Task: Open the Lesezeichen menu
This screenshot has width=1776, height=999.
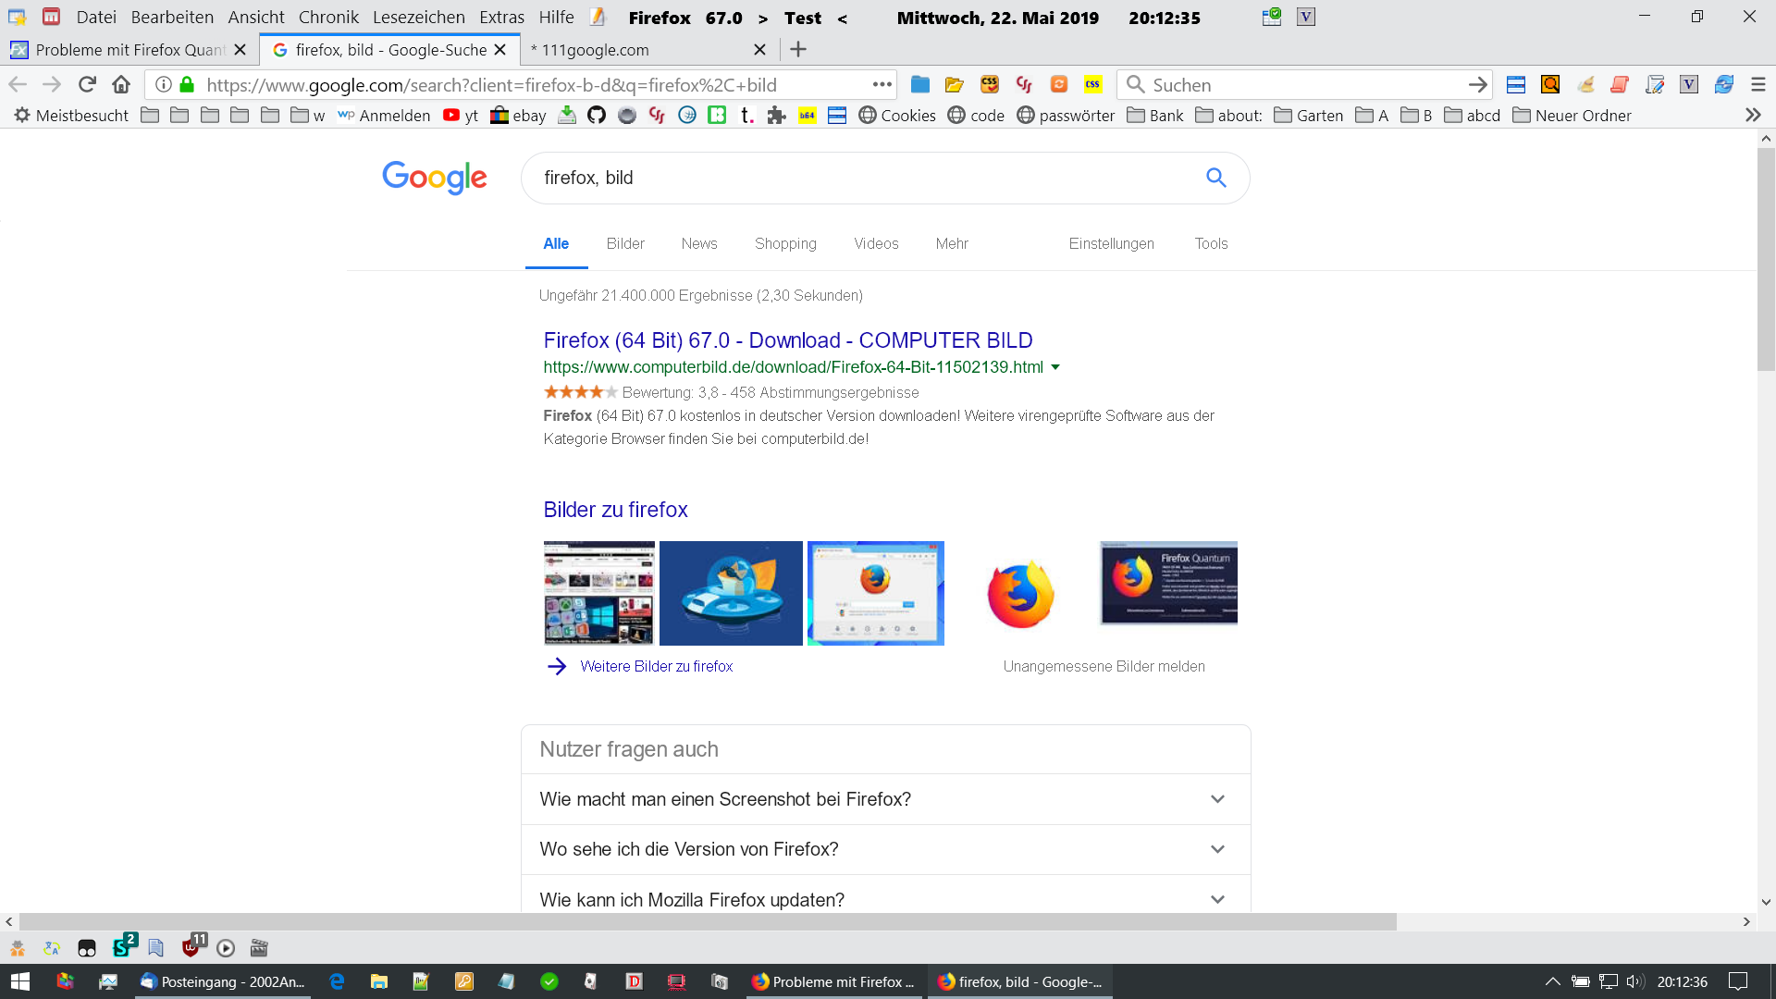Action: pos(418,17)
